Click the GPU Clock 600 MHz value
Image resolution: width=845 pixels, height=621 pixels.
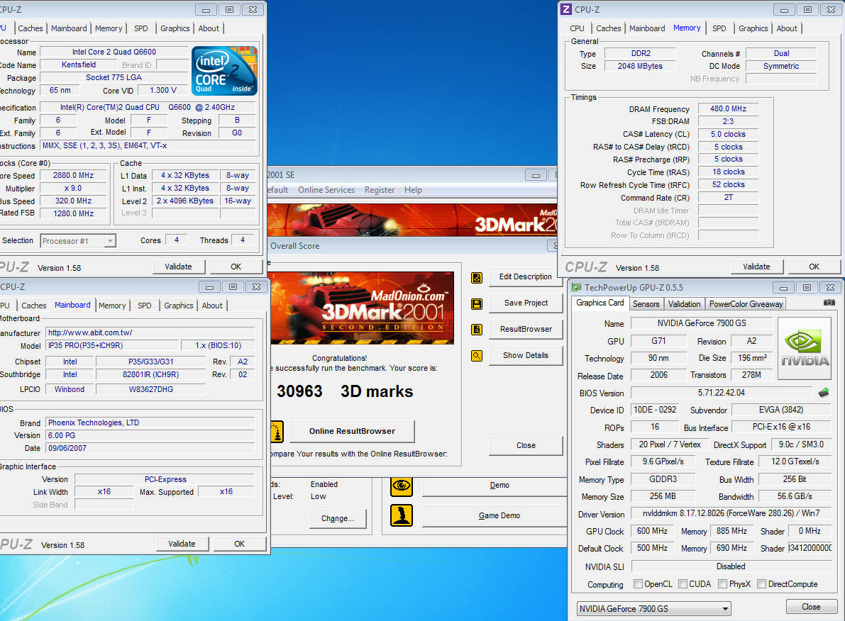(651, 531)
